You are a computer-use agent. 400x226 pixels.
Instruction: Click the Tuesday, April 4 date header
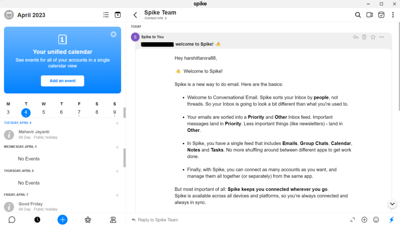(18, 123)
